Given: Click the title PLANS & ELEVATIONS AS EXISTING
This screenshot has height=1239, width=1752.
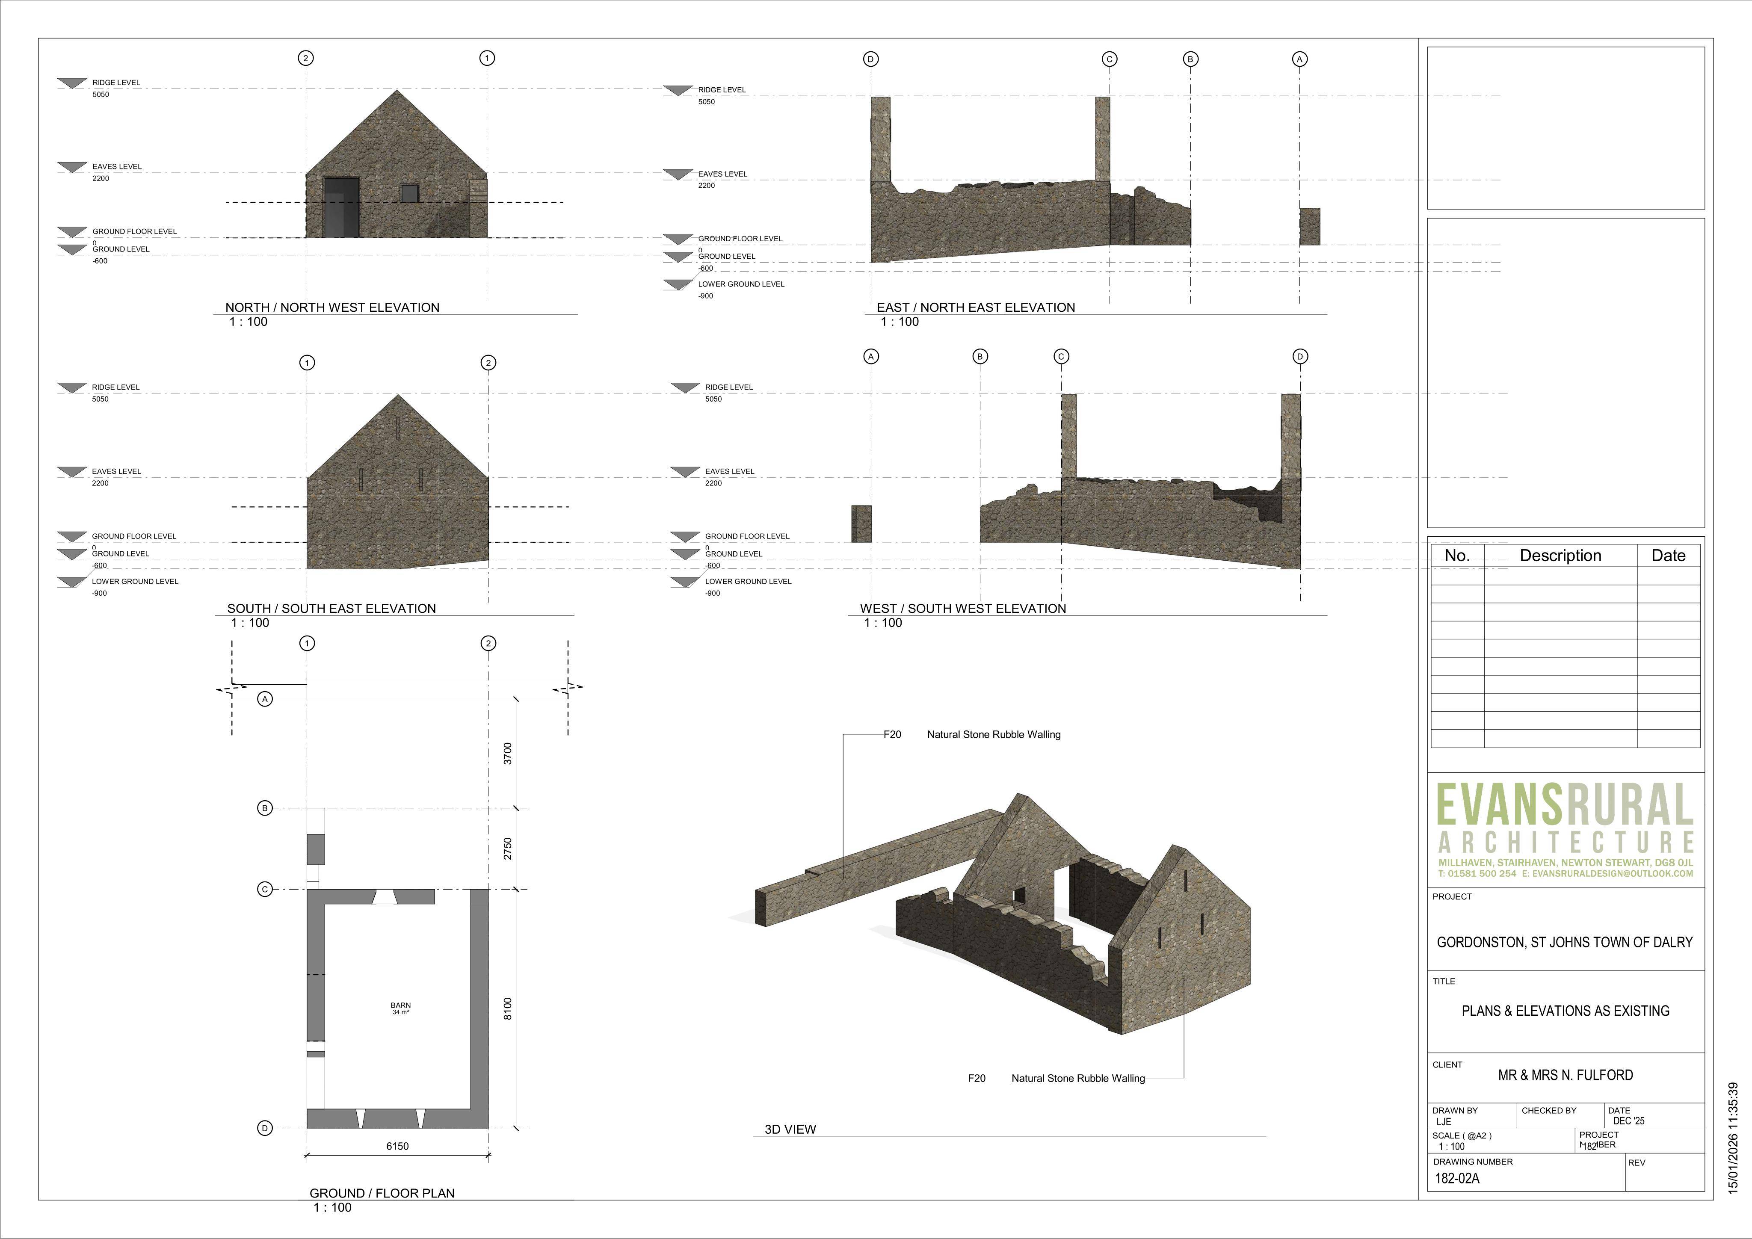Looking at the screenshot, I should 1565,1011.
